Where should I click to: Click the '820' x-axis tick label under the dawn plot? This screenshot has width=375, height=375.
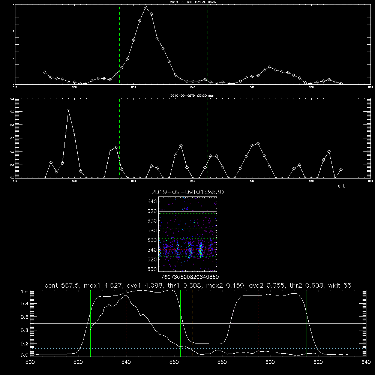74,87
